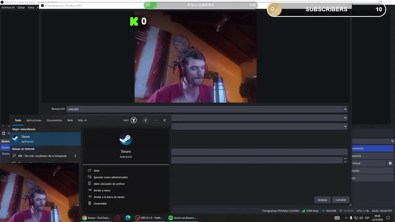Select the Todo search tab
The width and height of the screenshot is (395, 222).
coord(18,120)
